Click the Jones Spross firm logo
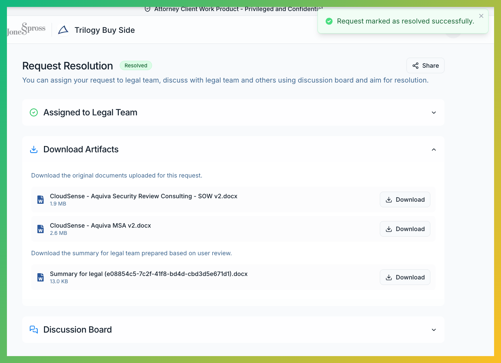Screen dimensions: 501x363 pyautogui.click(x=26, y=29)
